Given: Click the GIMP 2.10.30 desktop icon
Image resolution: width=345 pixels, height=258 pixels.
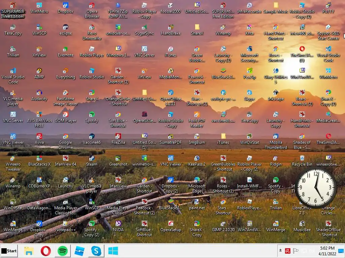Looking at the screenshot, I should pyautogui.click(x=223, y=226).
